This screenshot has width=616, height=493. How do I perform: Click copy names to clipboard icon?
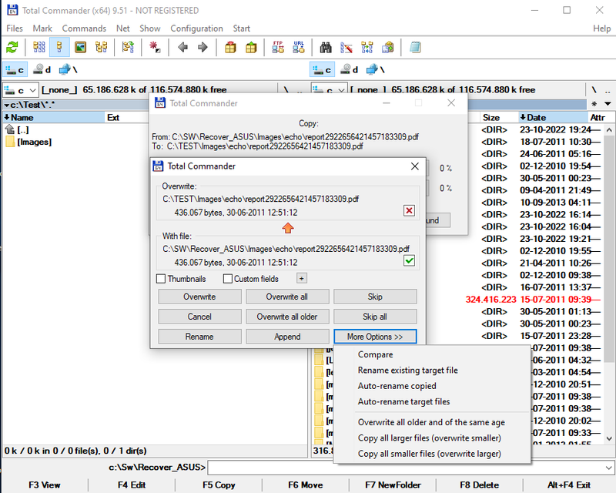[388, 48]
